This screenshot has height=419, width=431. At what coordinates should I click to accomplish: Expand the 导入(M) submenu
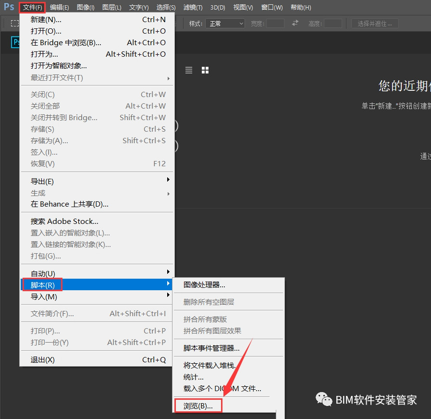point(97,296)
